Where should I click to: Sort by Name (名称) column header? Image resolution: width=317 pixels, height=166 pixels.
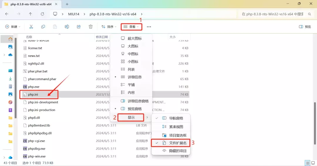[x=29, y=37]
